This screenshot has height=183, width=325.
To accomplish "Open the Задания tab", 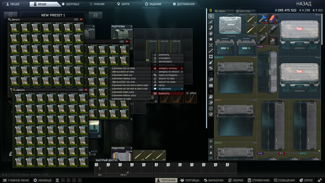I will click(153, 4).
